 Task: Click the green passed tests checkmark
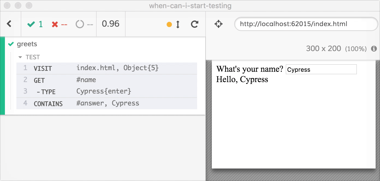(31, 24)
